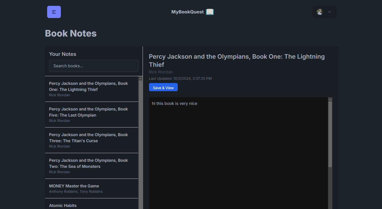Click the Book Notes page heading
Screen dimensions: 382x209
71,33
